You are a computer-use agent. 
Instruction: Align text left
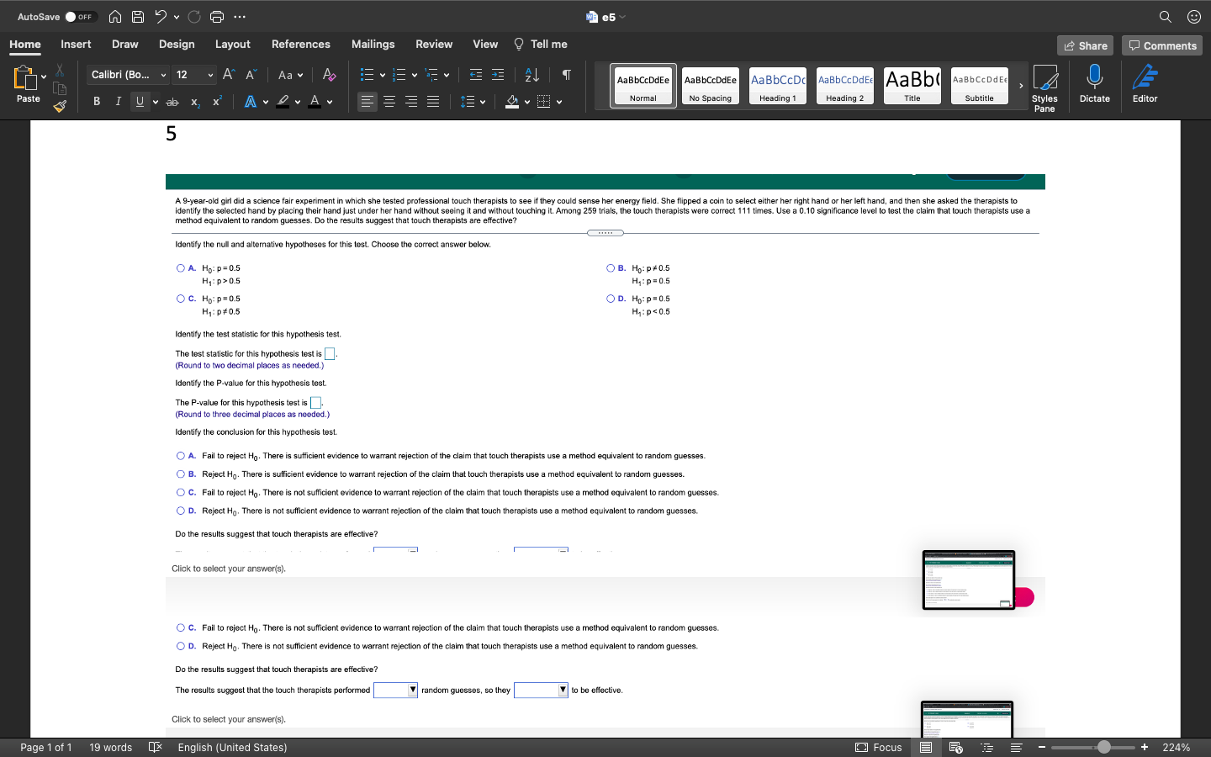click(368, 102)
